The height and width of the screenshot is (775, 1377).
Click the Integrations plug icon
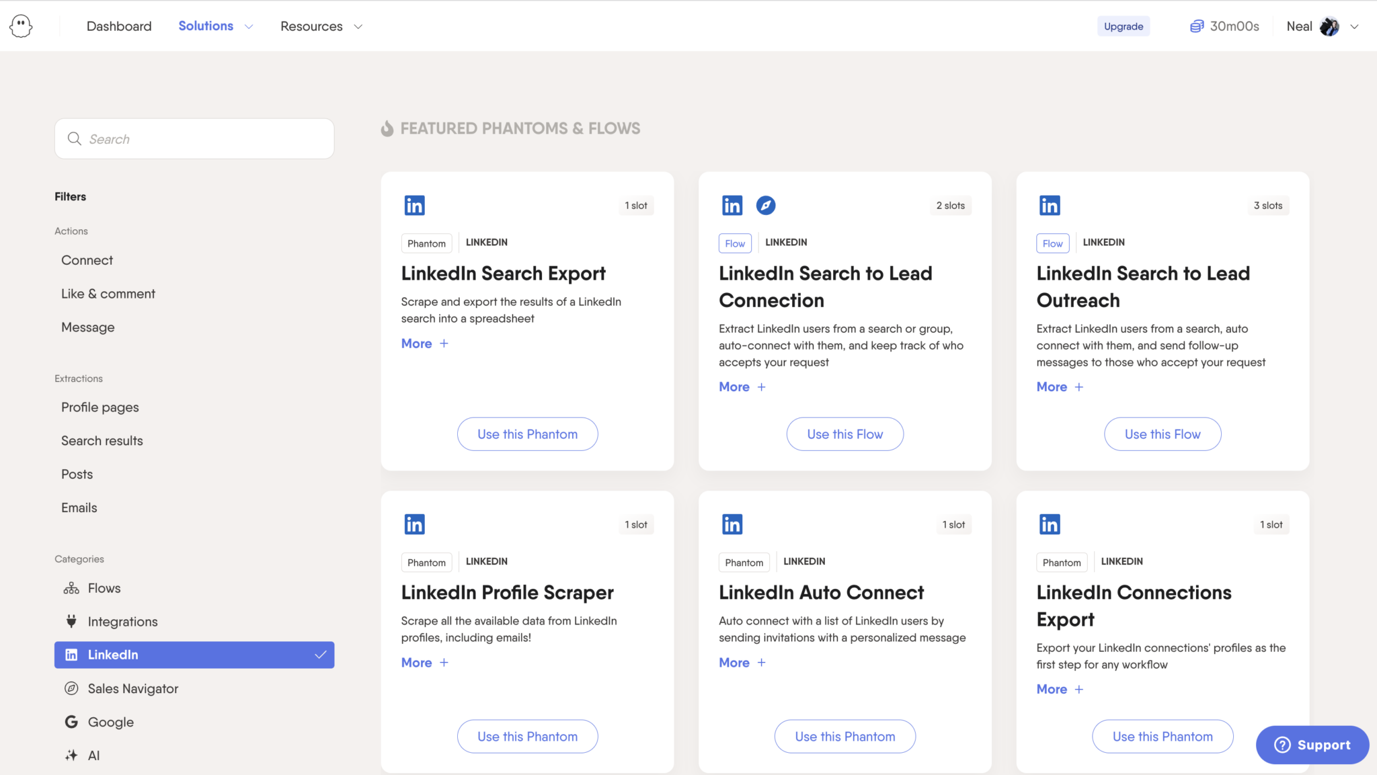[71, 621]
